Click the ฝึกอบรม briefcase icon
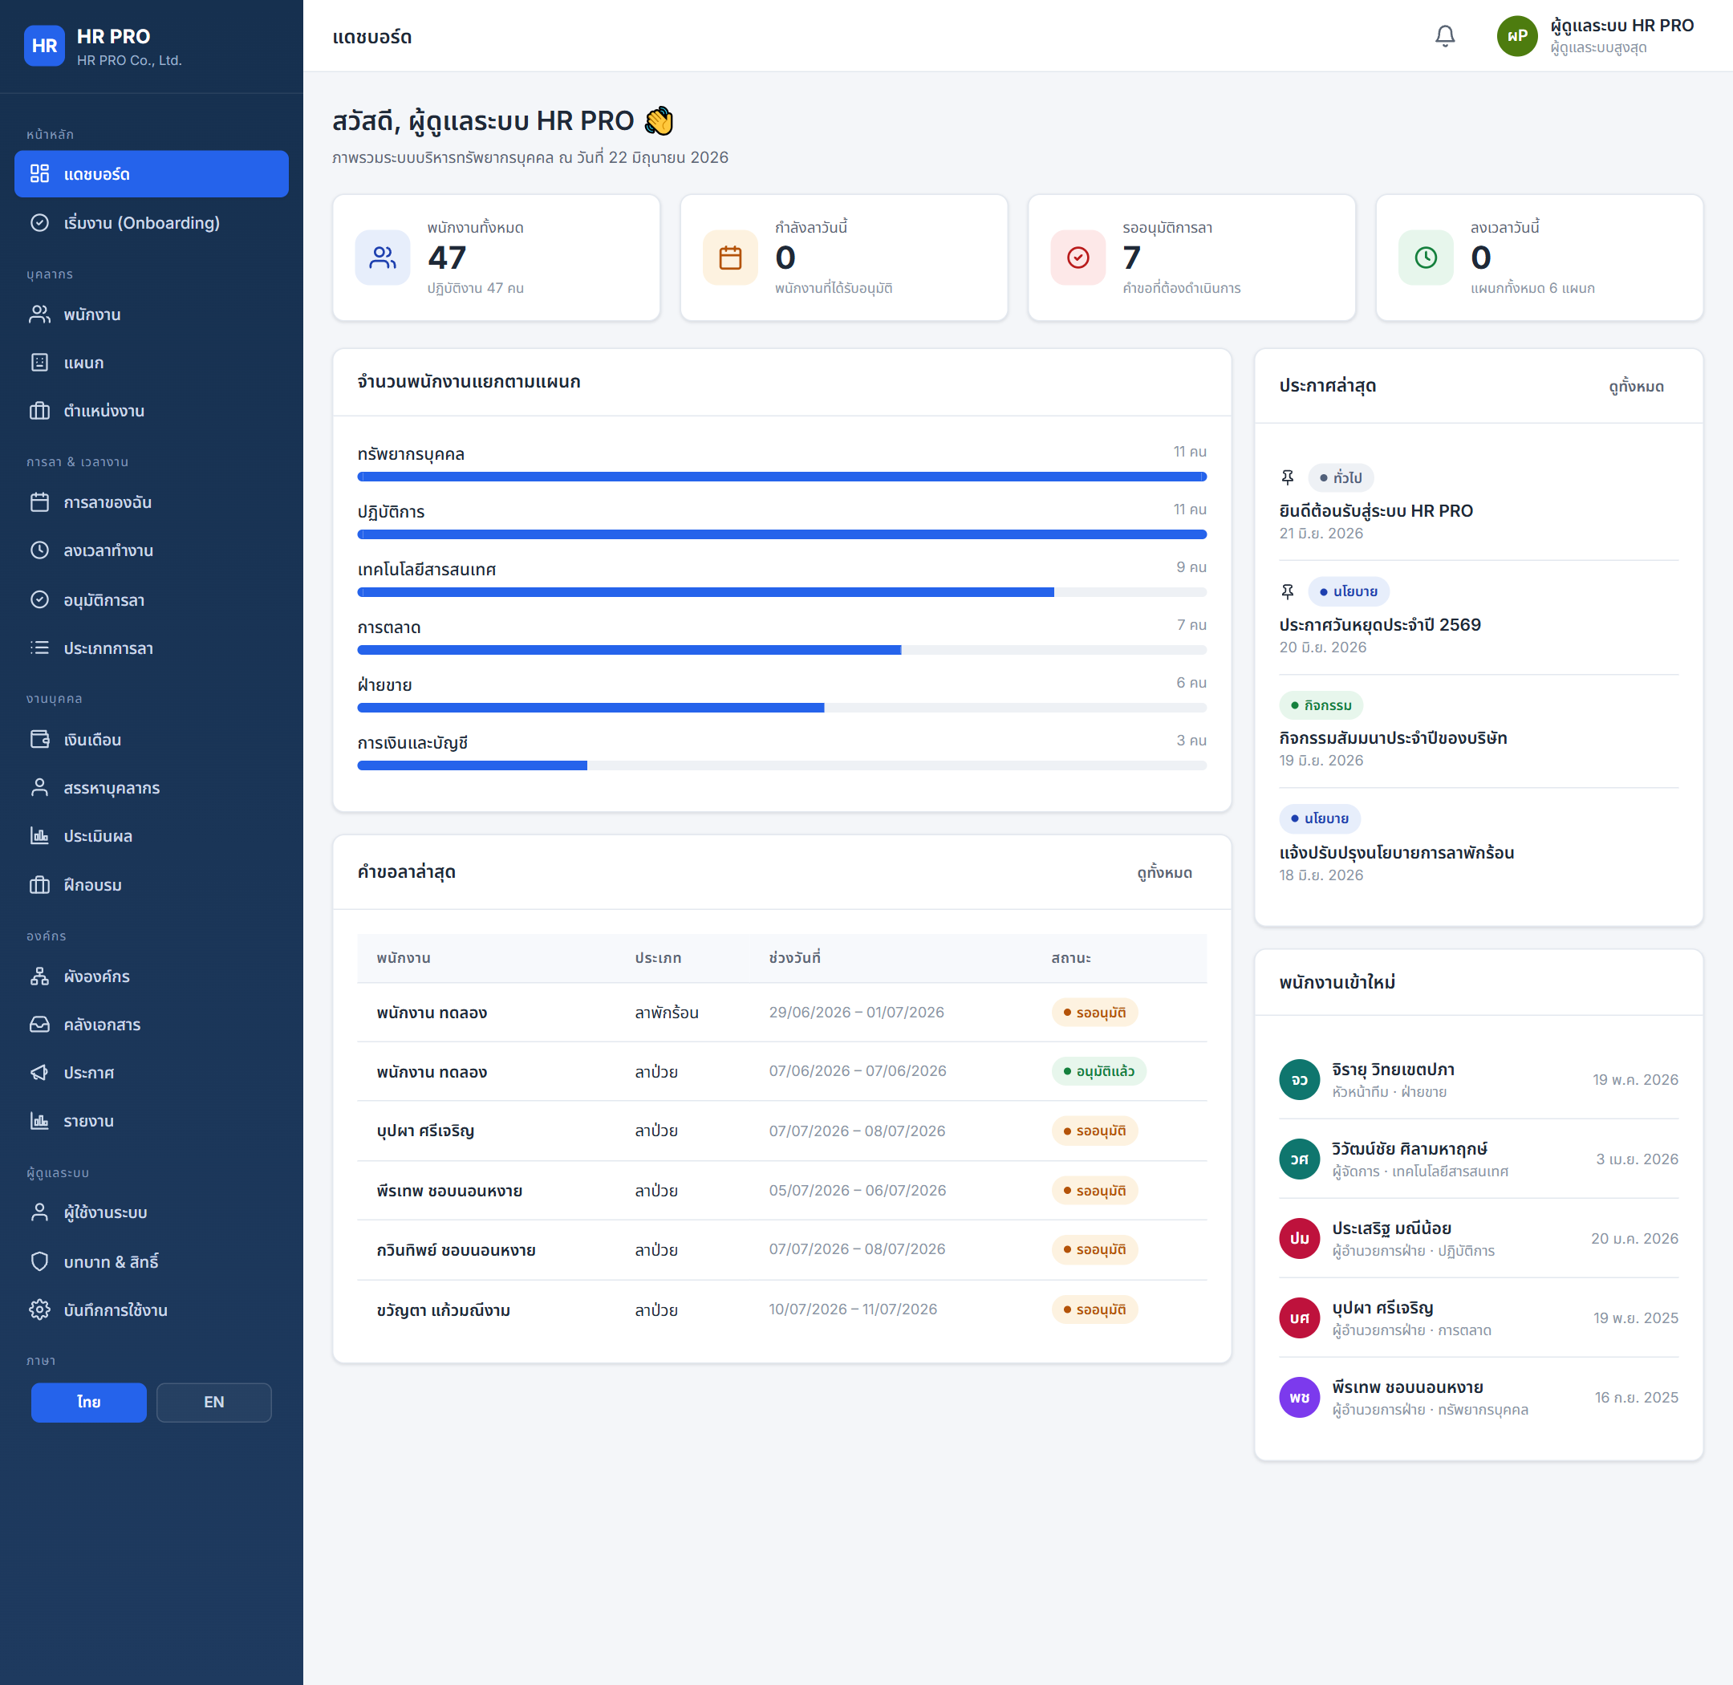The image size is (1733, 1685). 40,884
